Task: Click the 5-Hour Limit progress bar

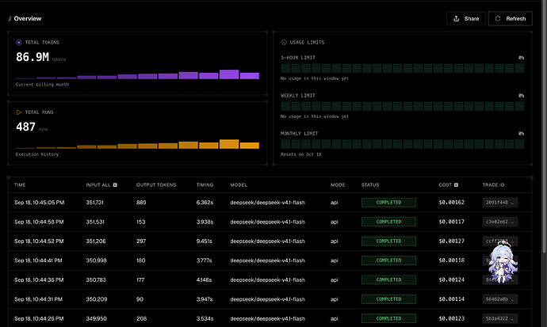Action: point(402,68)
